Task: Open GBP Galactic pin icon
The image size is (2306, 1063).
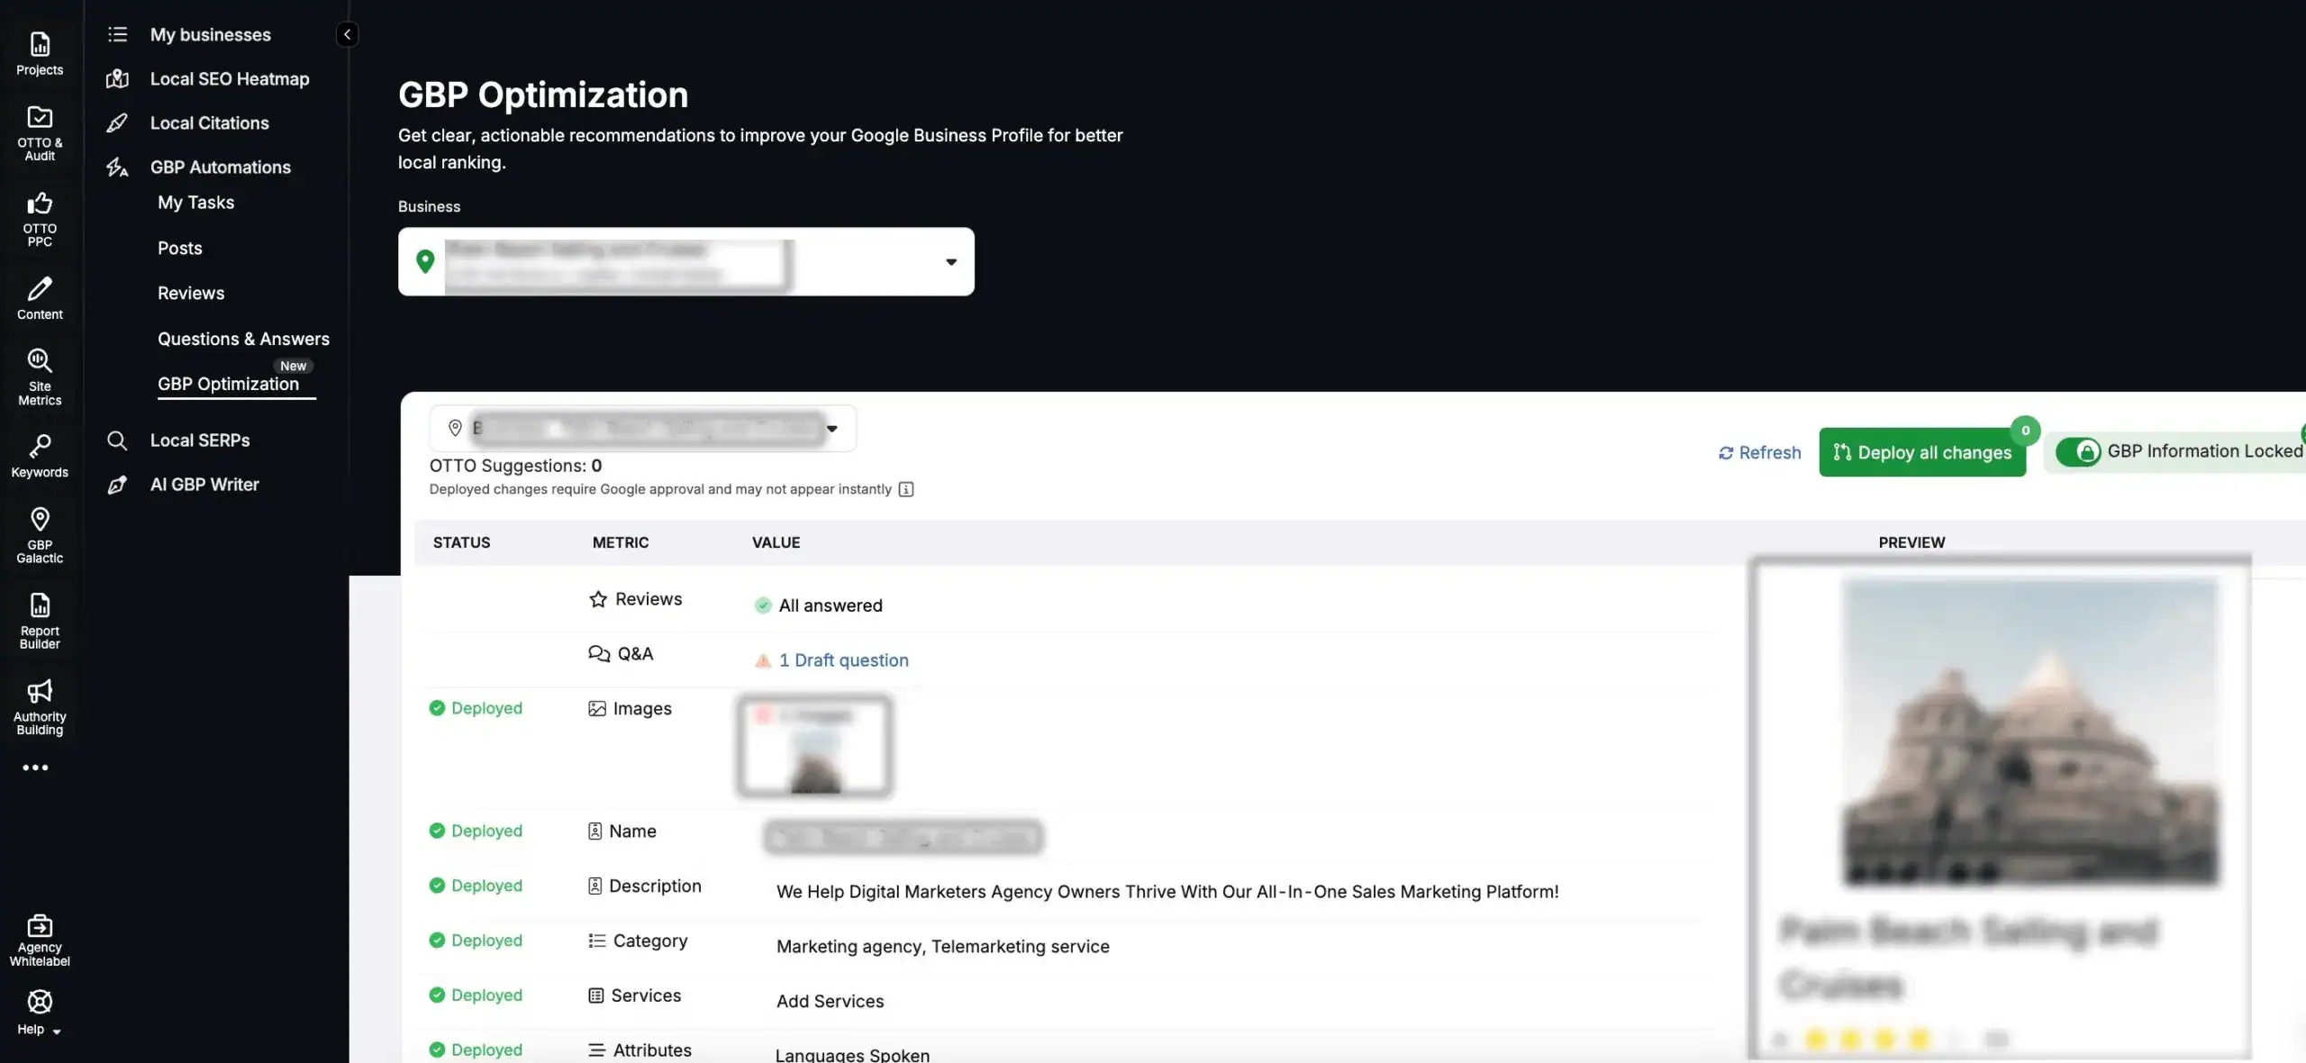Action: (39, 533)
